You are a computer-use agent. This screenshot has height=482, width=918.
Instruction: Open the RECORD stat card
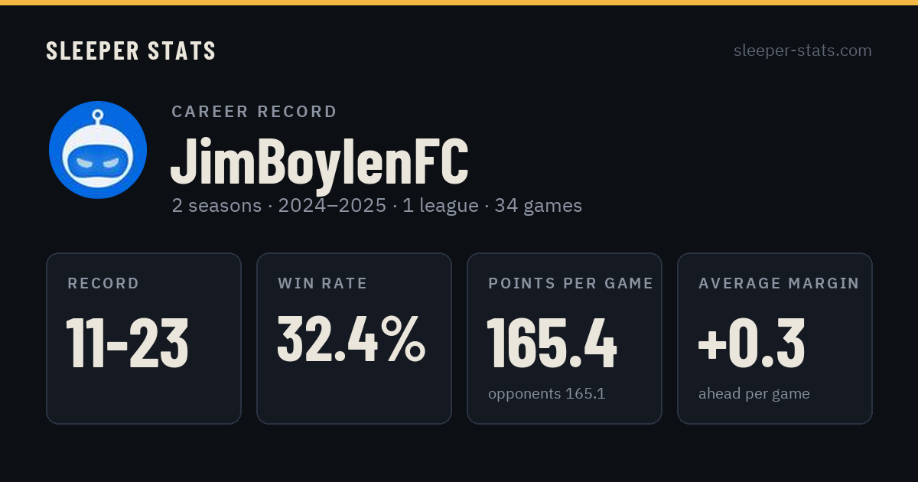coord(144,338)
